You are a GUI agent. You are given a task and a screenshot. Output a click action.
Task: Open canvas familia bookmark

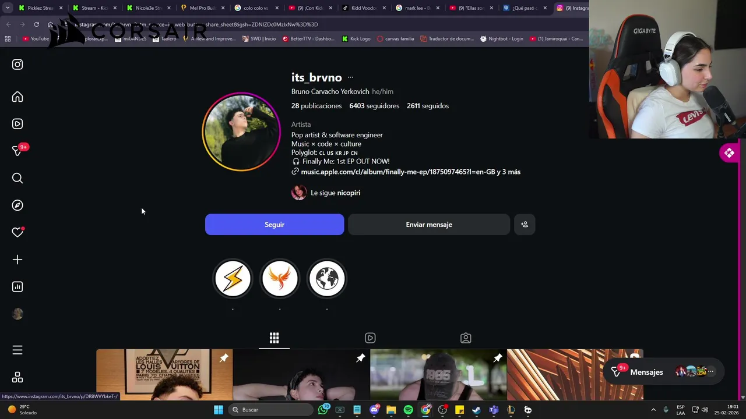(x=396, y=39)
